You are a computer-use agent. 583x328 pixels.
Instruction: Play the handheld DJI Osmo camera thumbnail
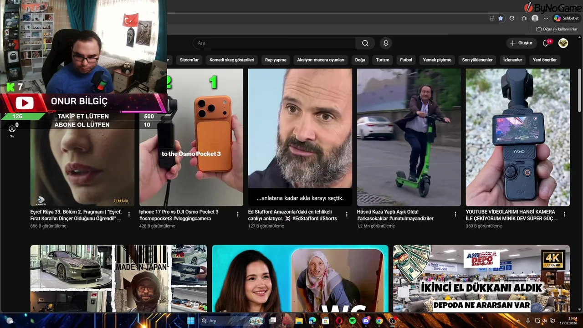click(518, 138)
